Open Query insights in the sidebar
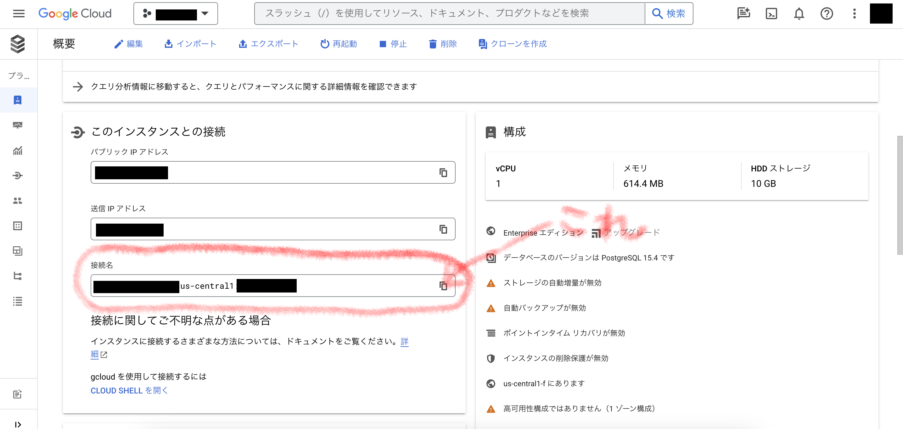 [x=18, y=151]
